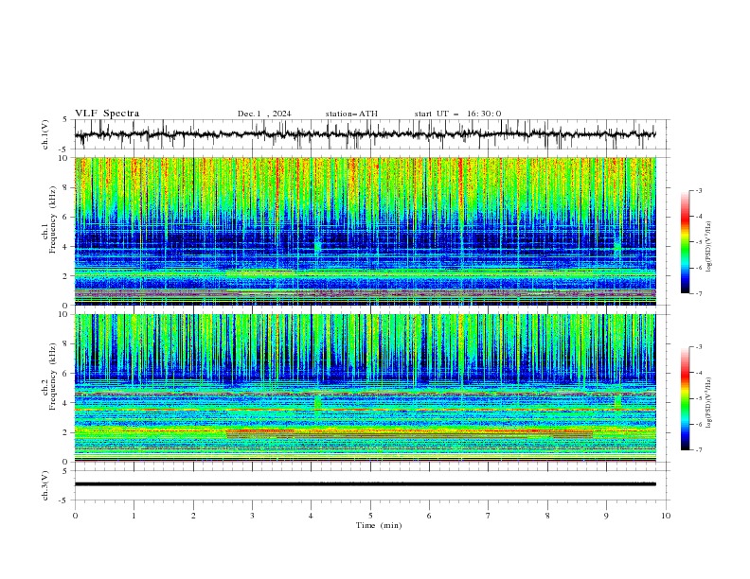Click the ch.1 Frequency (kHz) axis label

point(49,218)
